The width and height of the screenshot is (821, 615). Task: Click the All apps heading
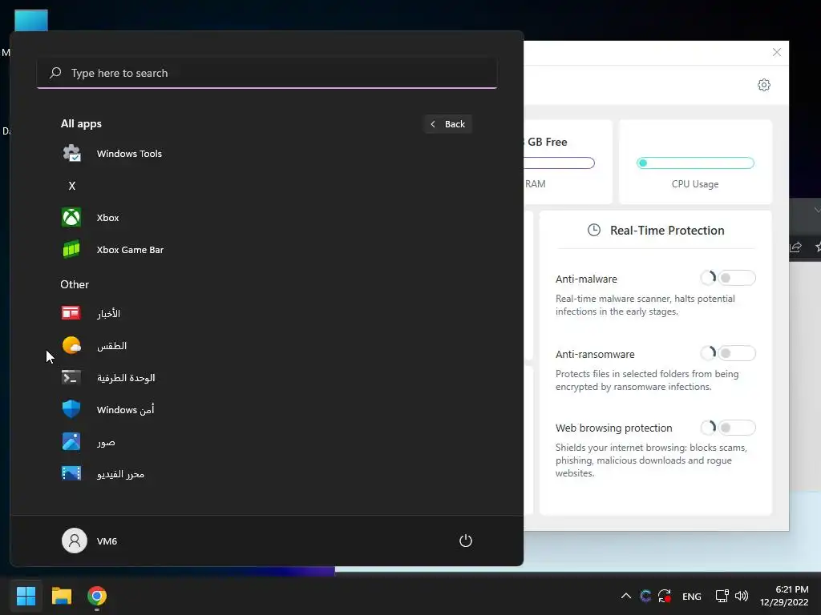81,124
